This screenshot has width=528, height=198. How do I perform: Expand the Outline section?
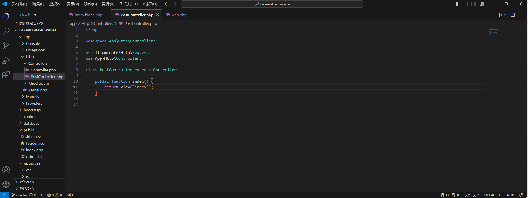click(x=27, y=182)
